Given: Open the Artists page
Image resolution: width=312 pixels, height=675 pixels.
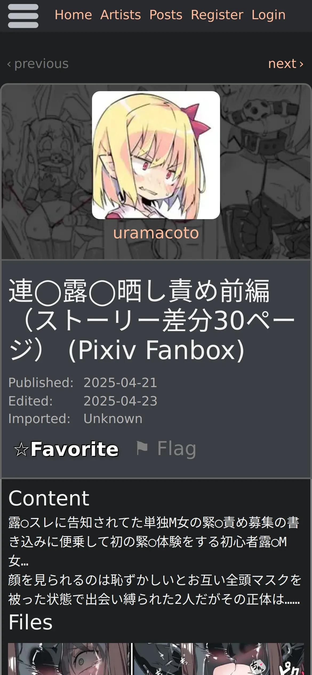Looking at the screenshot, I should pos(121,15).
